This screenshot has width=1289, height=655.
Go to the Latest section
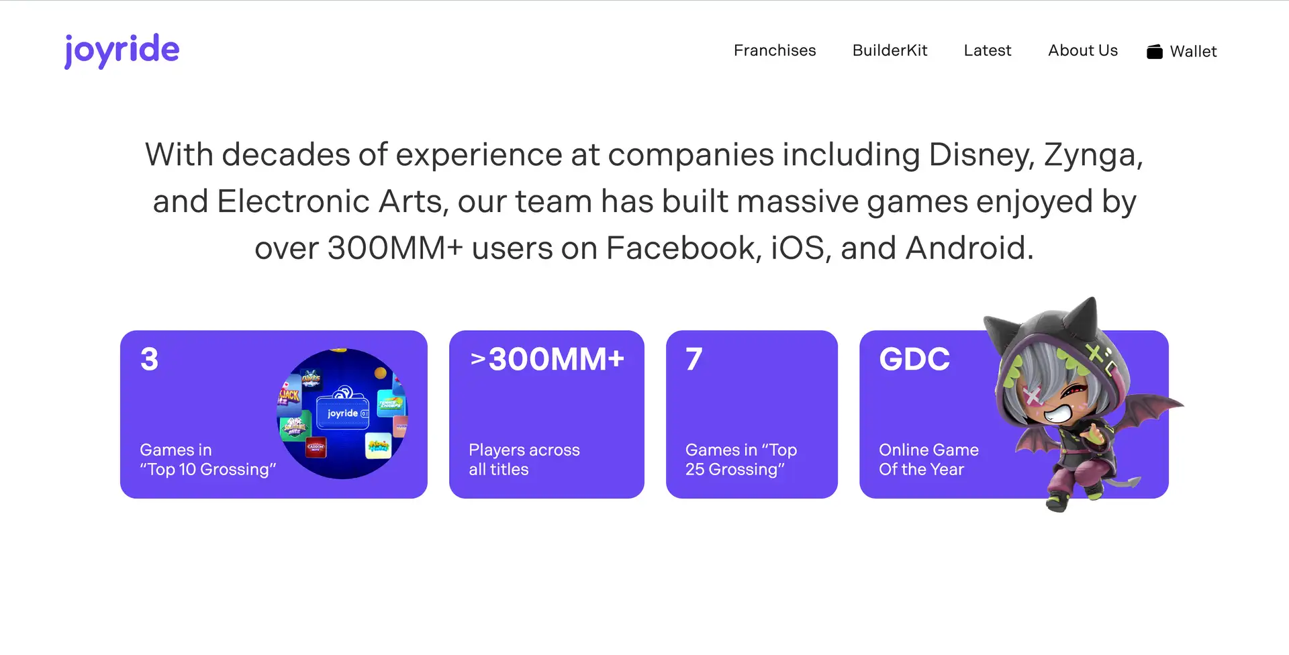pos(987,51)
